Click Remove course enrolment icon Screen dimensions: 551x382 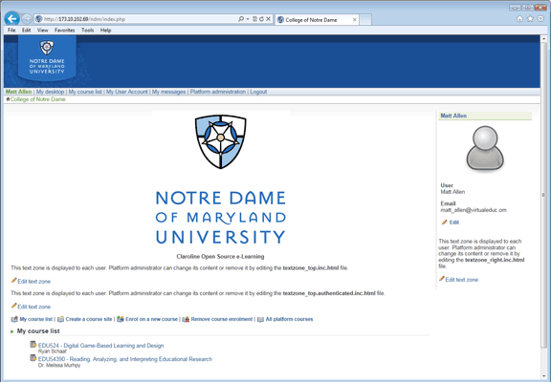[x=186, y=319]
